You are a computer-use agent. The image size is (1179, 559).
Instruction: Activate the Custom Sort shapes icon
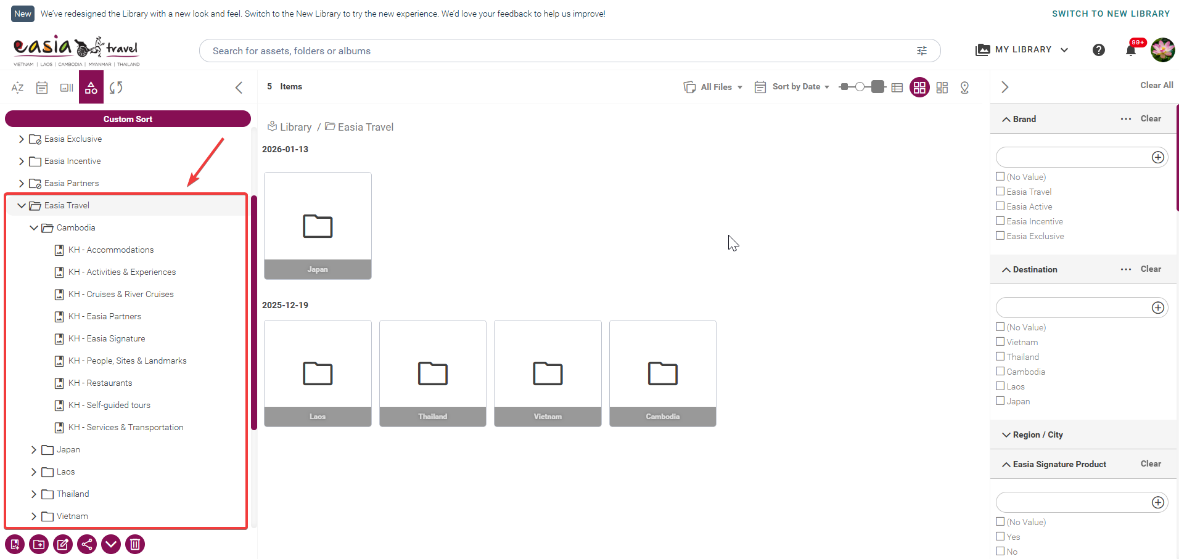pyautogui.click(x=91, y=88)
